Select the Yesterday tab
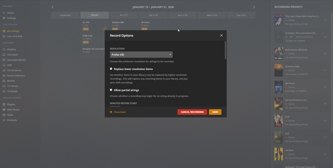The height and width of the screenshot is (168, 333). 66,15
